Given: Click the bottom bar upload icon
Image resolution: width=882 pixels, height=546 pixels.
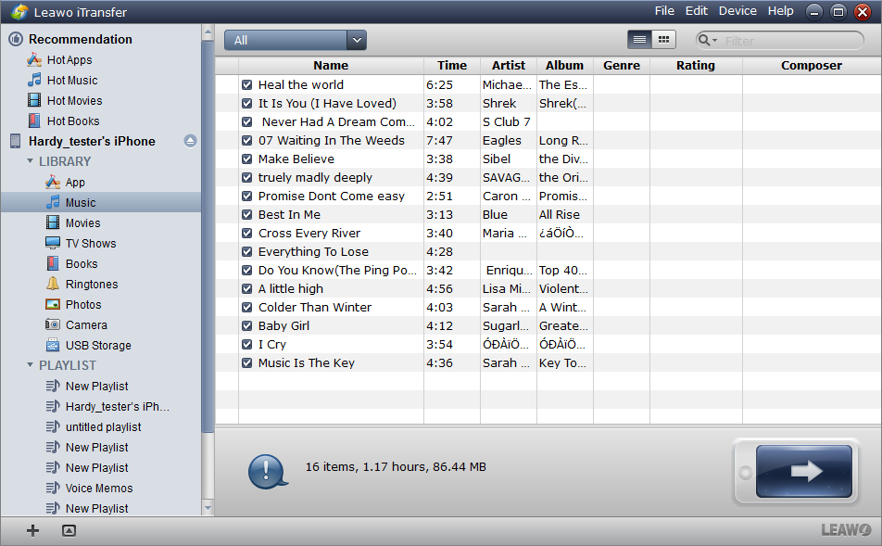Looking at the screenshot, I should (69, 530).
